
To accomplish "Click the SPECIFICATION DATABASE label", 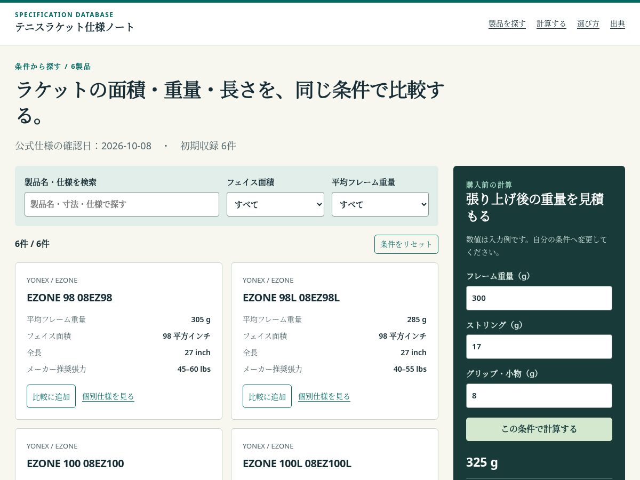I will [64, 15].
